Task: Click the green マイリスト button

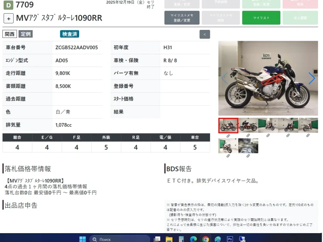Action: tap(261, 18)
